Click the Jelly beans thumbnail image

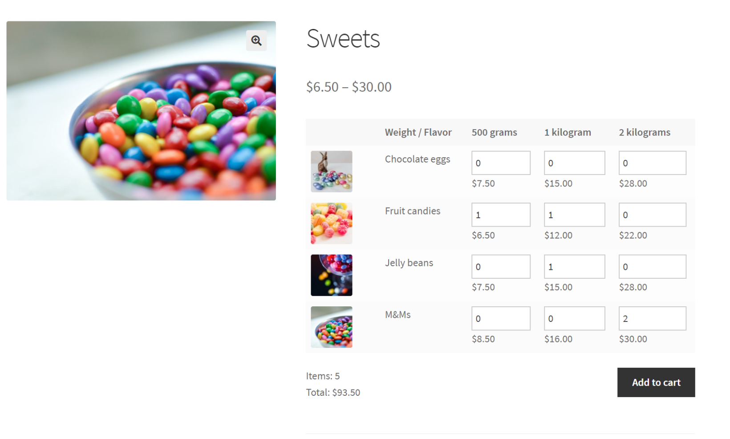pos(331,275)
